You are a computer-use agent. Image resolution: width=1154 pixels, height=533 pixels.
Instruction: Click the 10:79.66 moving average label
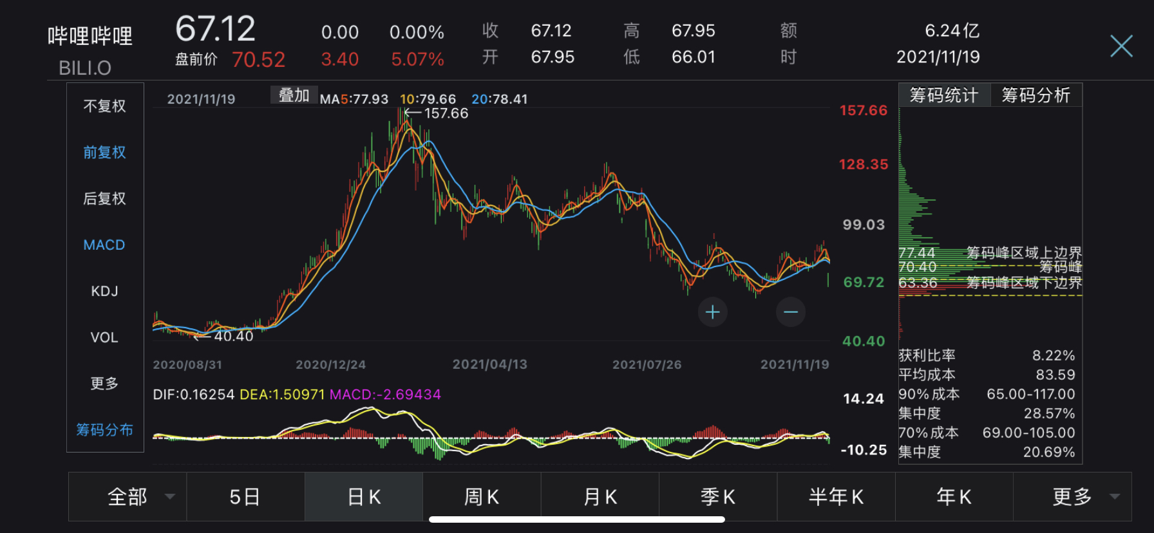(x=428, y=99)
